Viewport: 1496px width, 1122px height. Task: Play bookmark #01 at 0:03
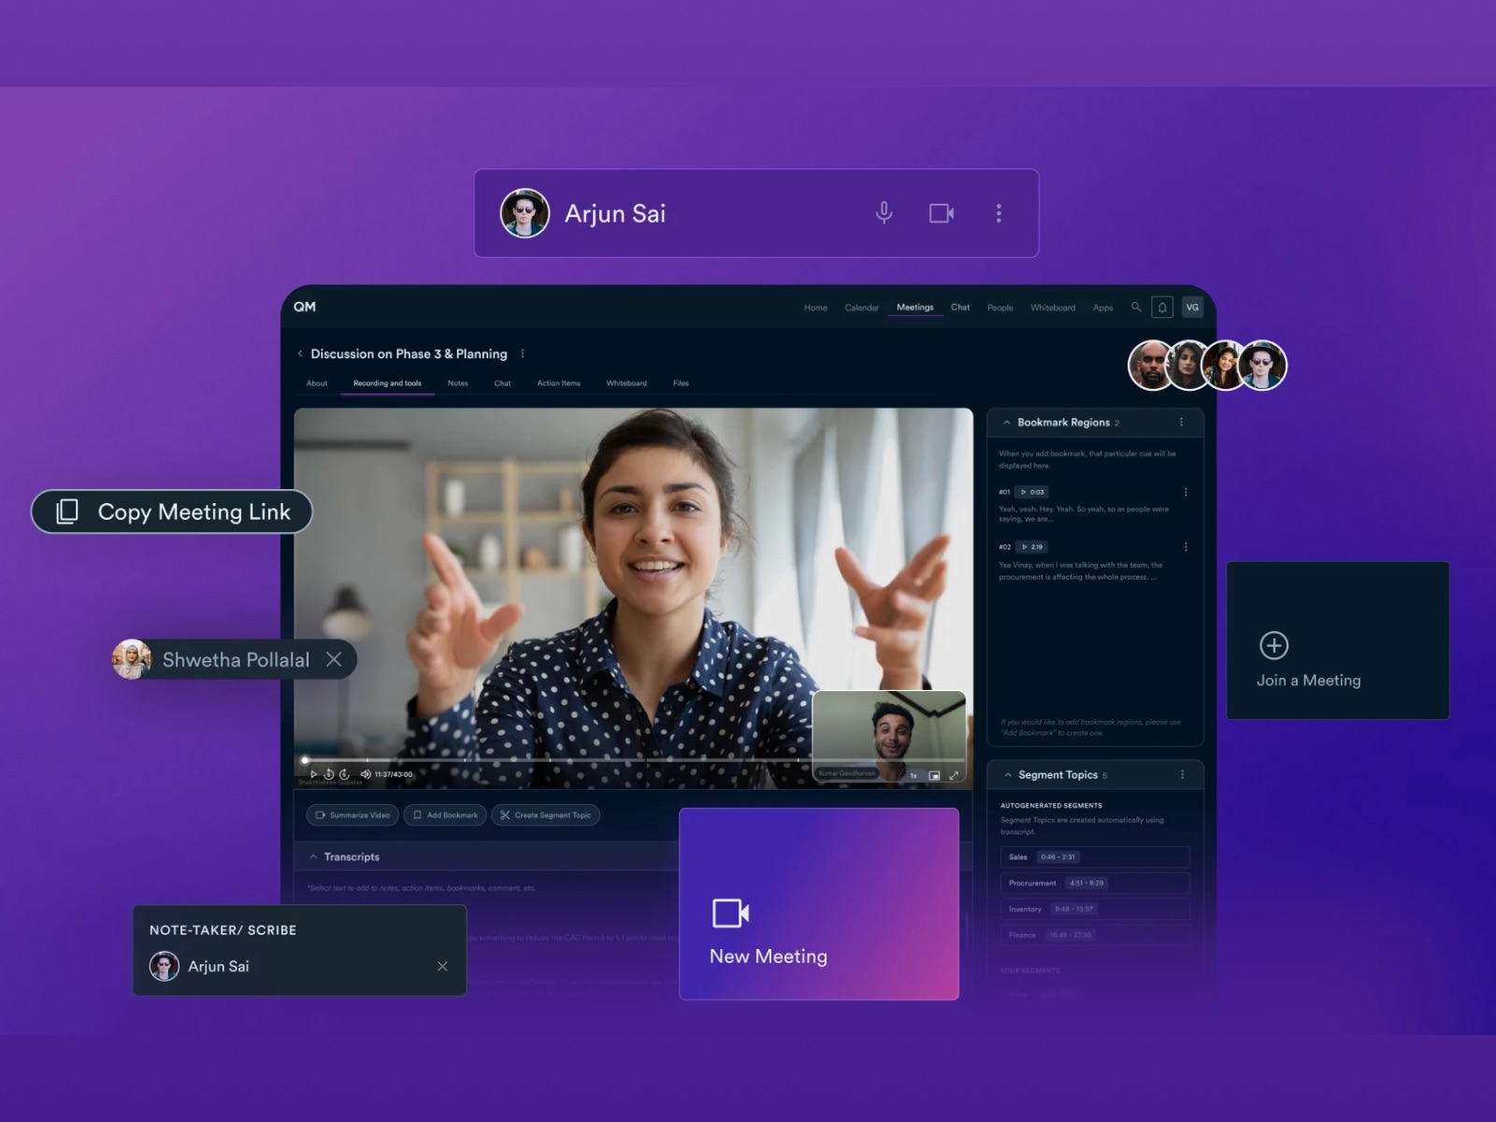coord(1033,492)
